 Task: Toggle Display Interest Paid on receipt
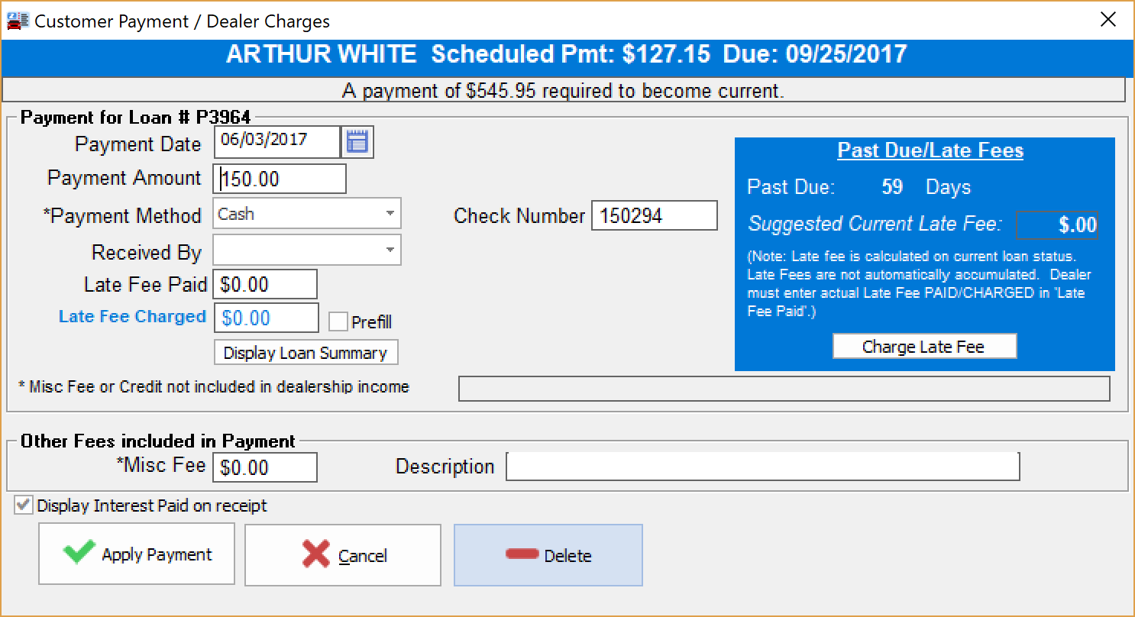coord(23,505)
